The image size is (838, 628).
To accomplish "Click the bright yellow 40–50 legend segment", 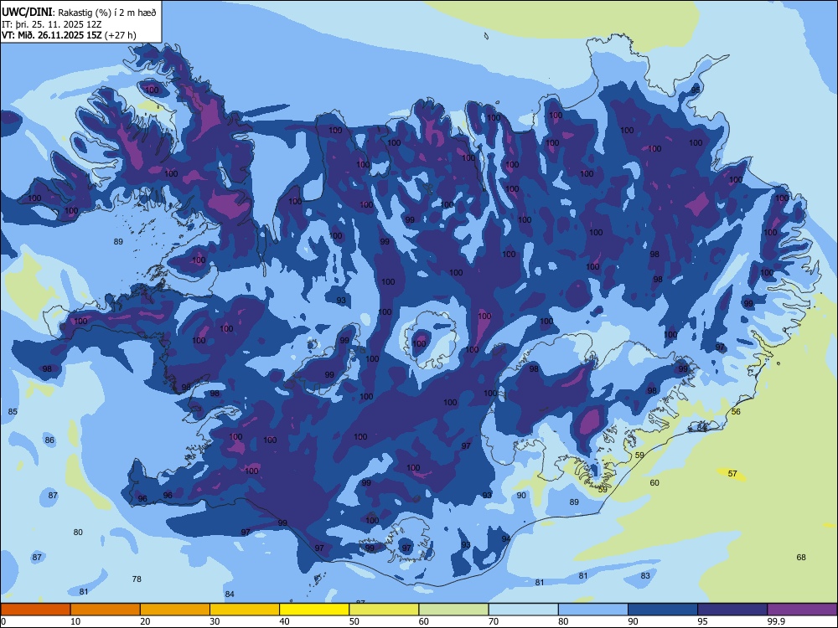I will (314, 610).
